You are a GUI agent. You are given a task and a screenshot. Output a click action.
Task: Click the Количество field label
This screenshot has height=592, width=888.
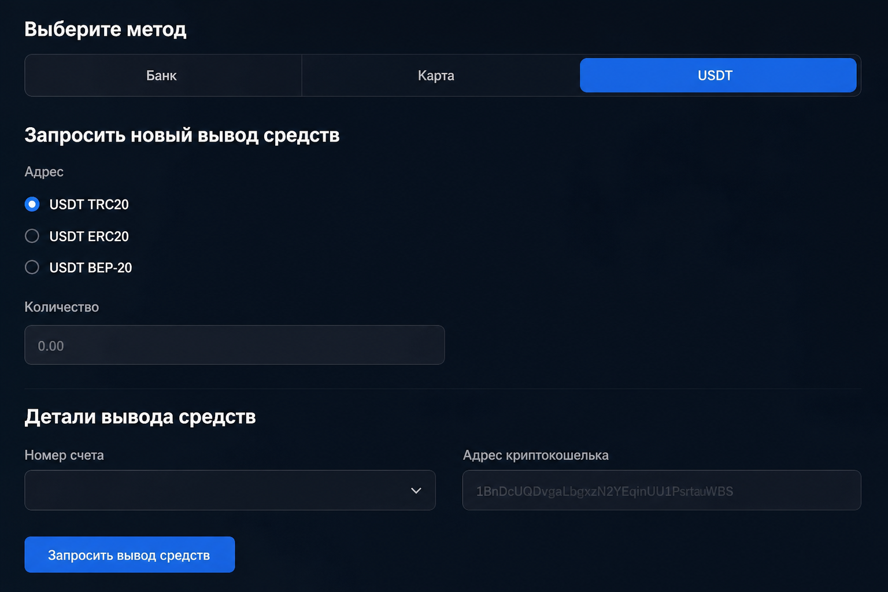click(62, 307)
